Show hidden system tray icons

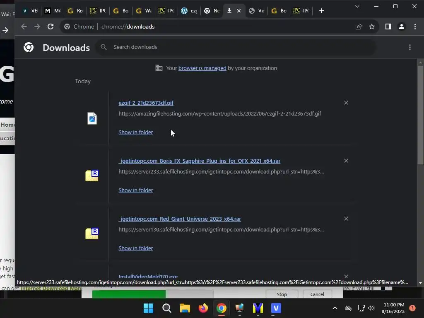click(x=335, y=308)
